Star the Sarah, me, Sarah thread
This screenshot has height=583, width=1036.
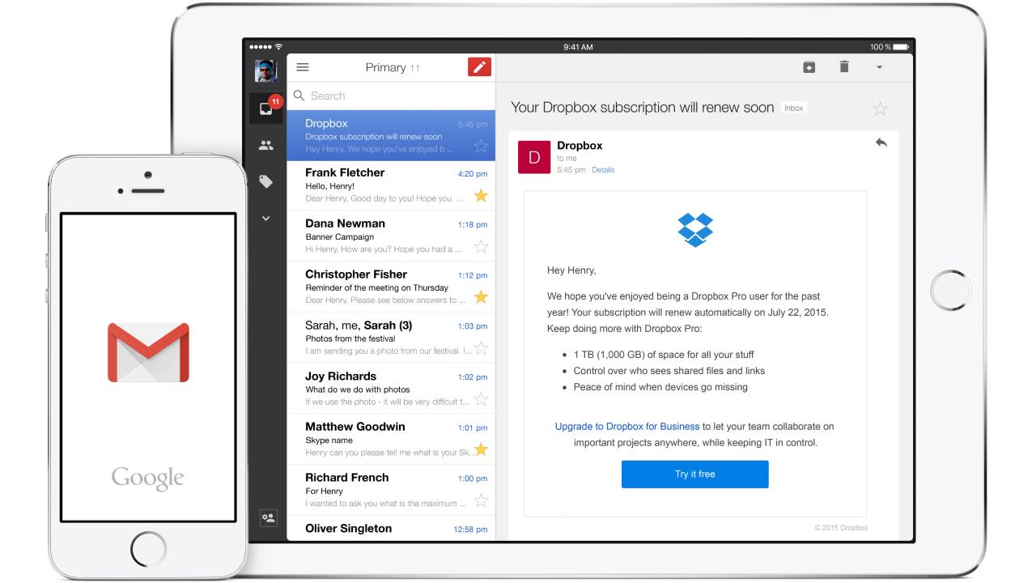pyautogui.click(x=481, y=348)
